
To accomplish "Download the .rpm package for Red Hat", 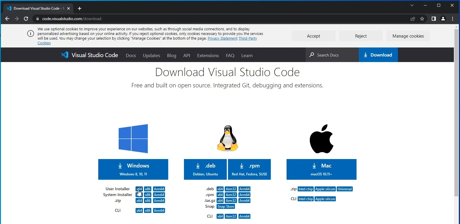I will point(249,169).
